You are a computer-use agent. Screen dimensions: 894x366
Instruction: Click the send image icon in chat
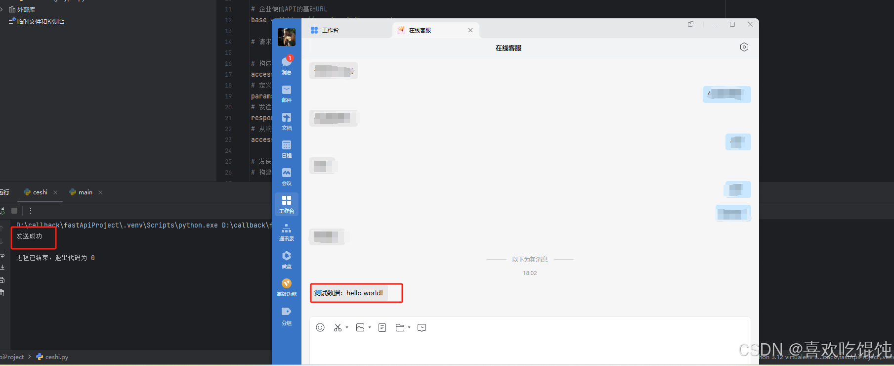coord(360,327)
